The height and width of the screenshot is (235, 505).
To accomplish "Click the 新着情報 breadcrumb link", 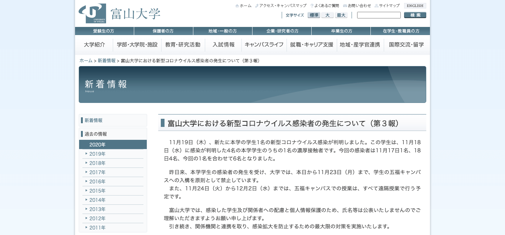I will coord(106,61).
